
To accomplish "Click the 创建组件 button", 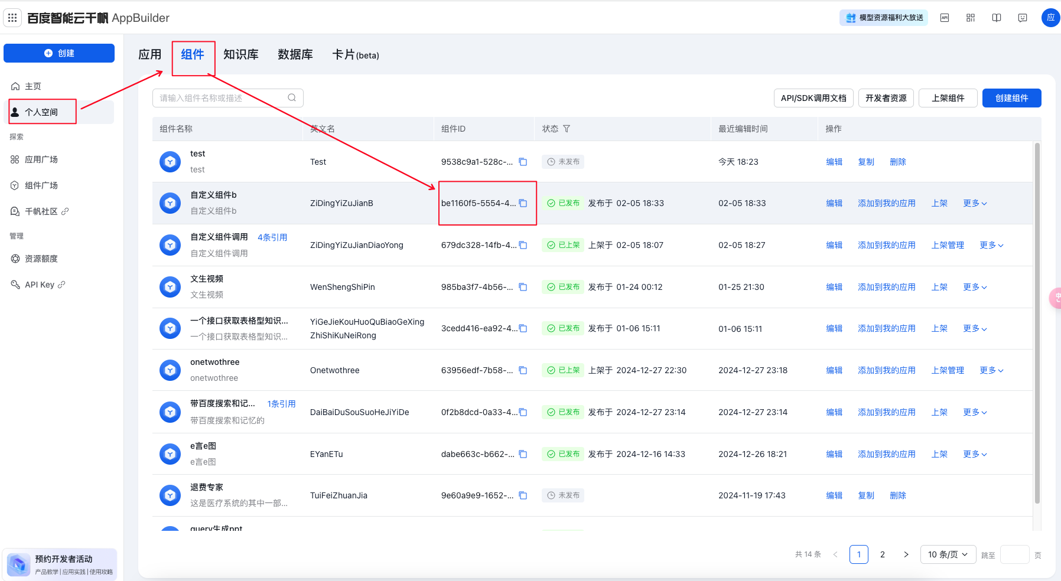I will [1011, 98].
